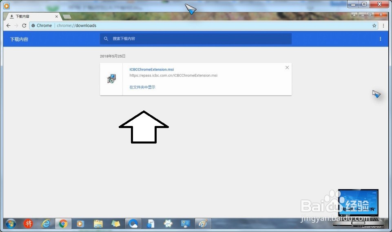Click the orange player icon in title bar
This screenshot has width=392, height=232.
[x=7, y=6]
